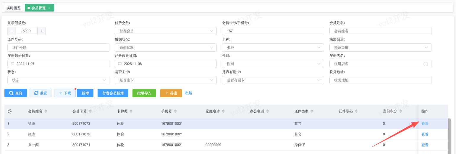This screenshot has width=456, height=154.
Task: Open the 性别 dropdown
Action: click(x=273, y=64)
